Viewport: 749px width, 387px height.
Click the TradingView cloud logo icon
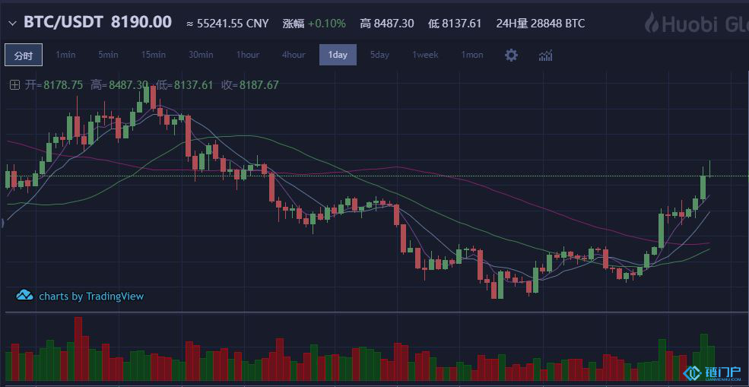(x=24, y=296)
